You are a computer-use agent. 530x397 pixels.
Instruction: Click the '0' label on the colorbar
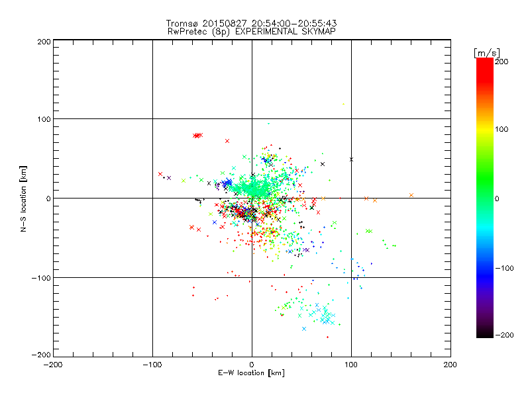pyautogui.click(x=497, y=198)
